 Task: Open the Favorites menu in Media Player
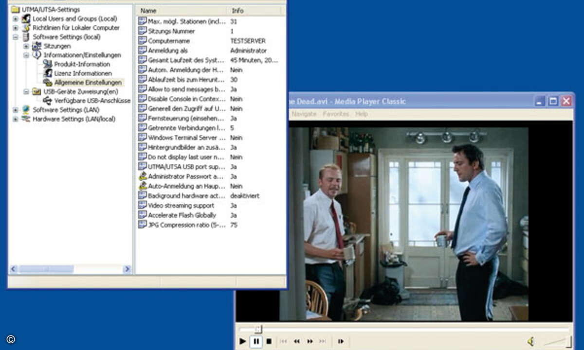coord(336,114)
